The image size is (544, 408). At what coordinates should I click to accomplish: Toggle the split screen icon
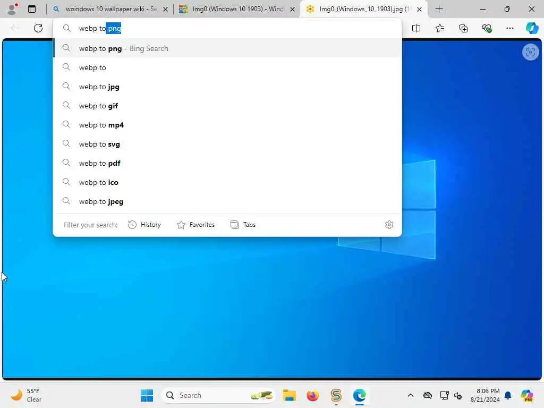pos(416,28)
